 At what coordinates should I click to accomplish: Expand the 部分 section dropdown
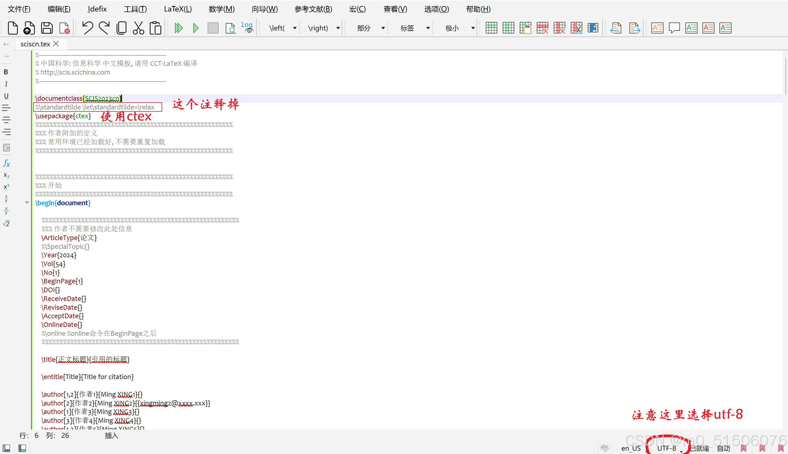(383, 28)
